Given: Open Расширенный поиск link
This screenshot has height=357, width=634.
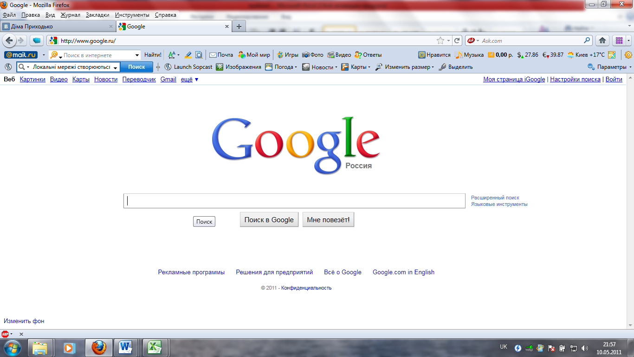Looking at the screenshot, I should pos(495,198).
